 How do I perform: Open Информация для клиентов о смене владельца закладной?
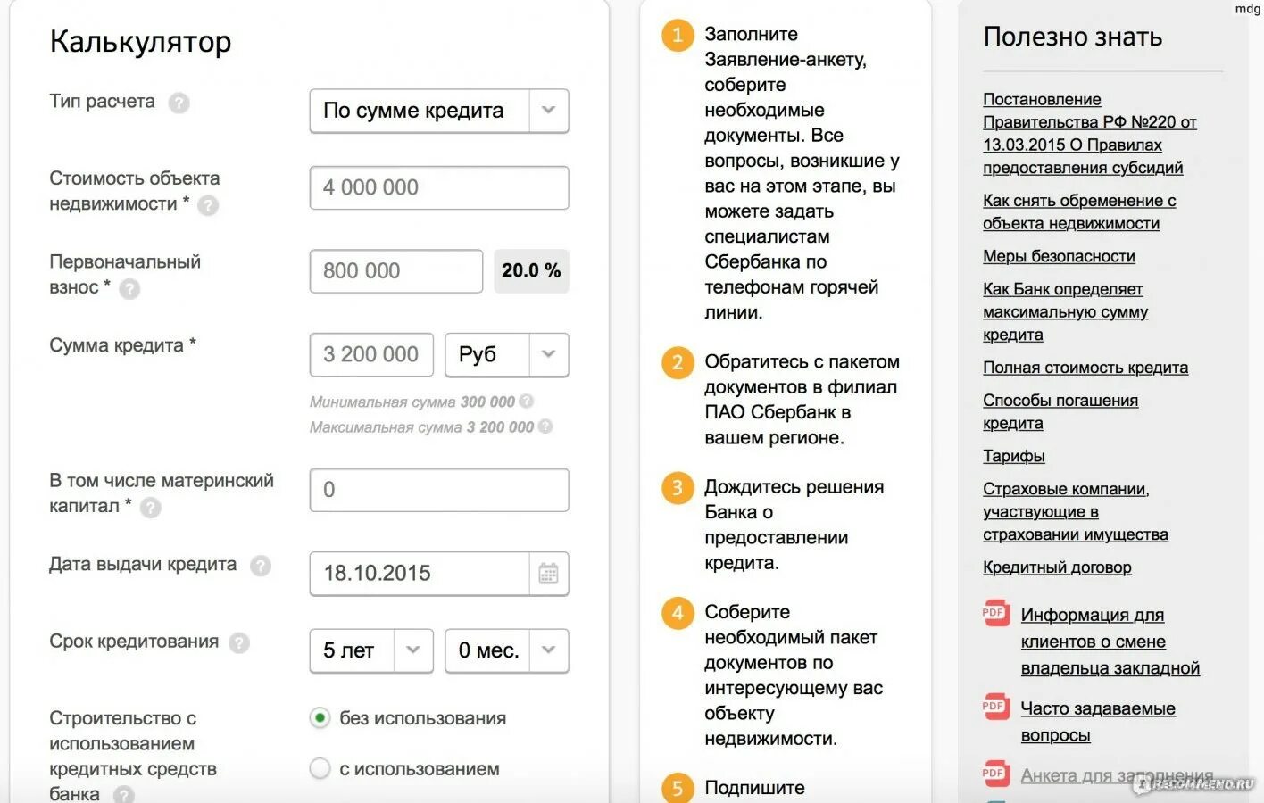click(x=1110, y=642)
